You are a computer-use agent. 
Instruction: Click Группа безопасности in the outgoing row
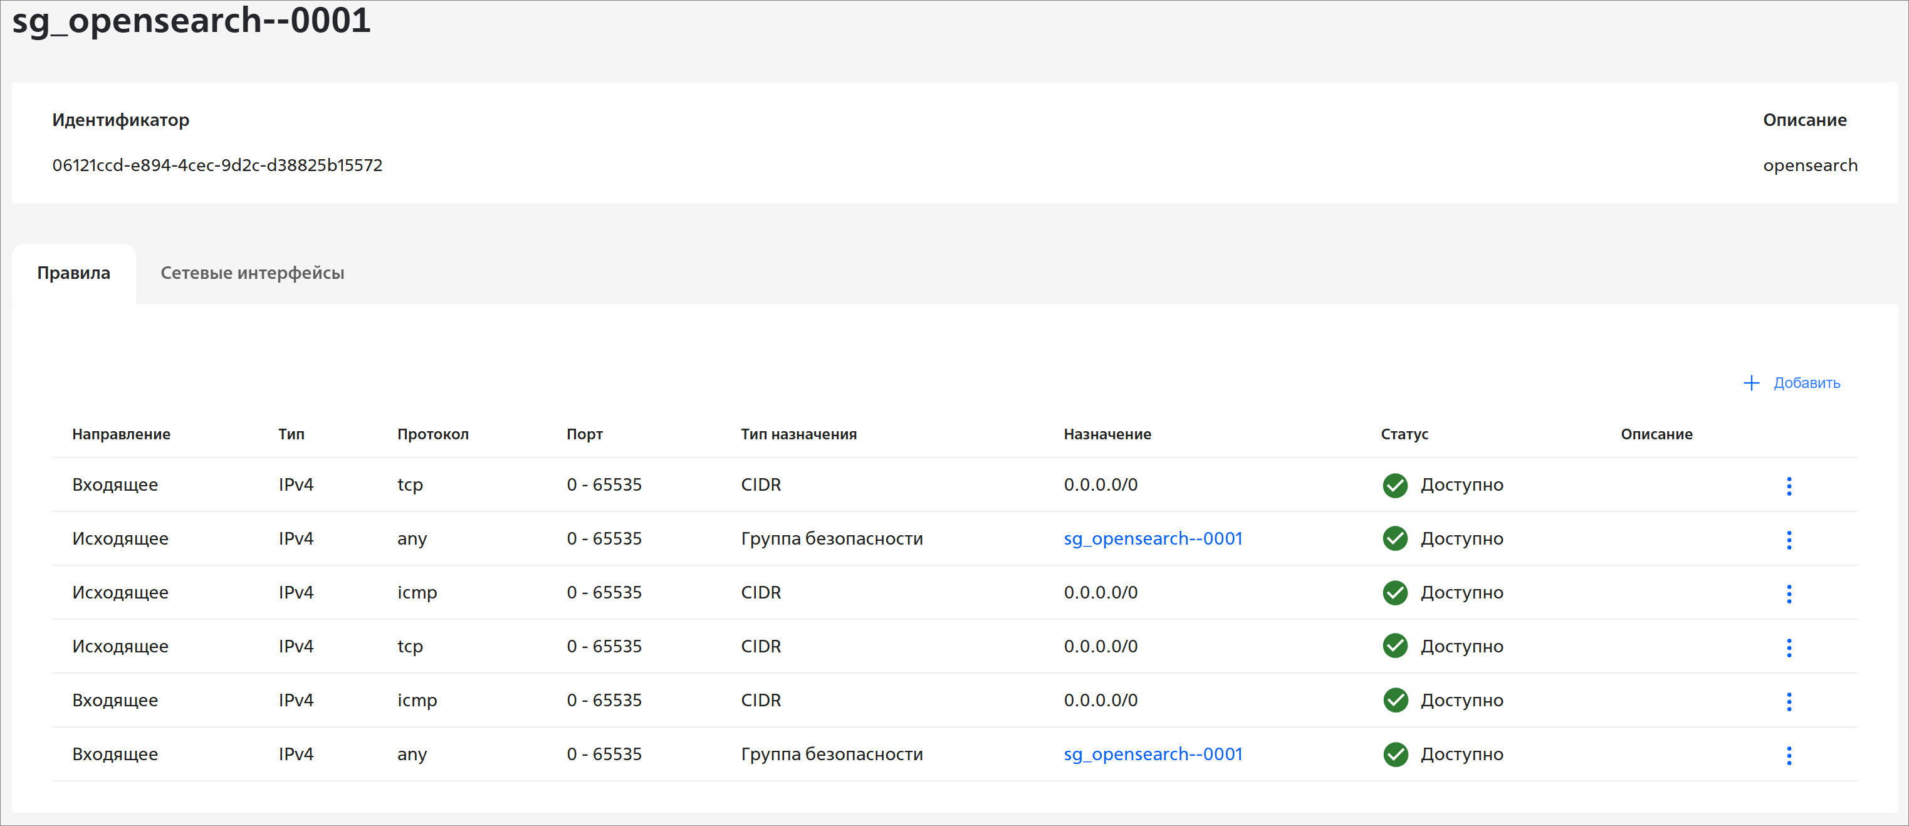coord(832,538)
